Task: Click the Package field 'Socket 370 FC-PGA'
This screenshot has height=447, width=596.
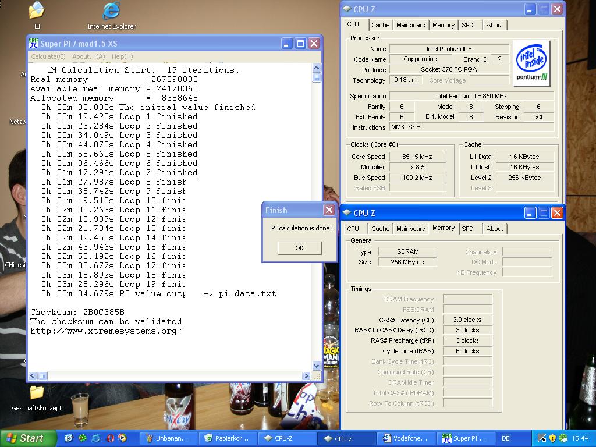Action: point(449,69)
